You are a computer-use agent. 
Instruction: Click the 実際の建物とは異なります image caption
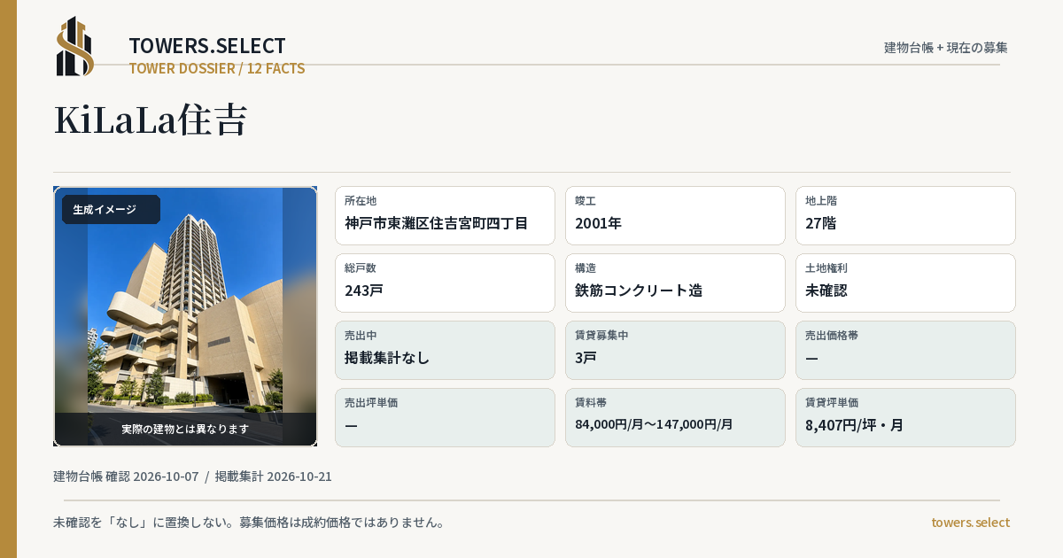click(x=185, y=429)
